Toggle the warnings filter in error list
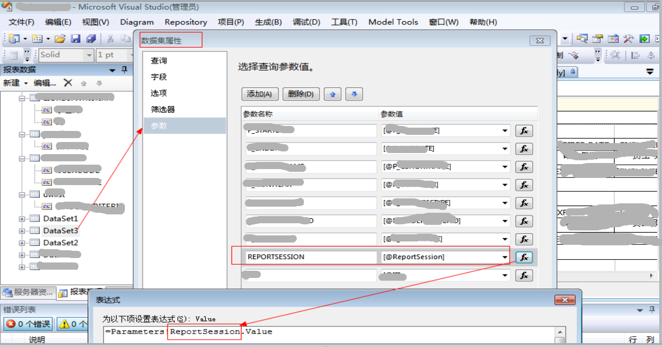 72,324
